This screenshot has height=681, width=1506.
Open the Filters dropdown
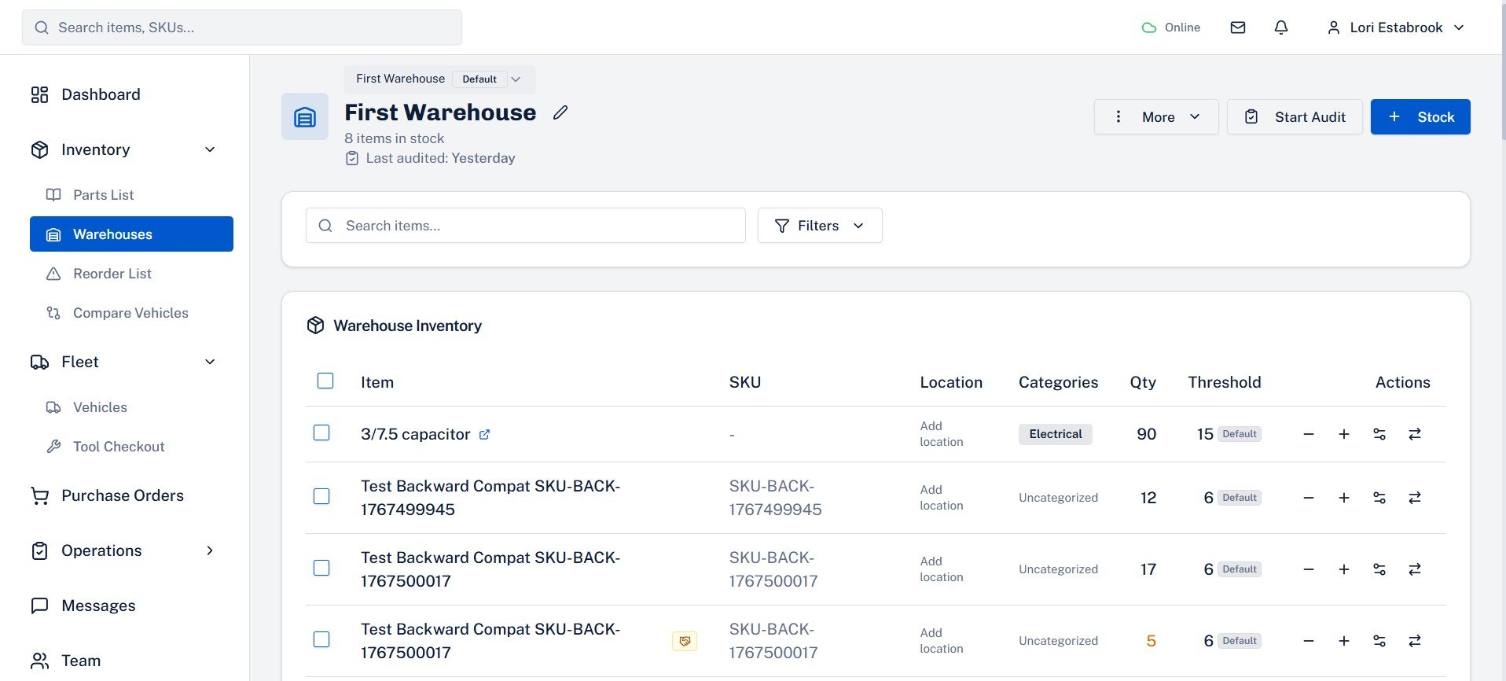pyautogui.click(x=819, y=226)
